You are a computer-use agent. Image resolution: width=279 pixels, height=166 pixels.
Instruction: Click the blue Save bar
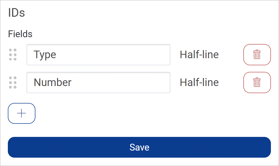[139, 147]
